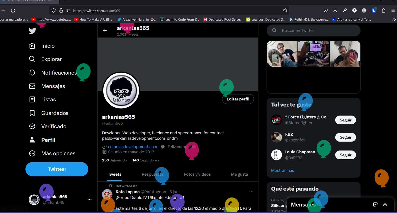
Task: Open the ArKanias profile picture
Action: (121, 90)
